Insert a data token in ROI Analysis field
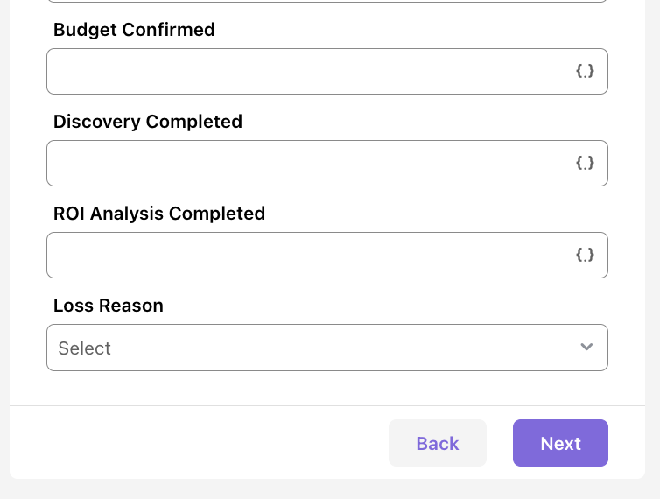 click(x=585, y=255)
